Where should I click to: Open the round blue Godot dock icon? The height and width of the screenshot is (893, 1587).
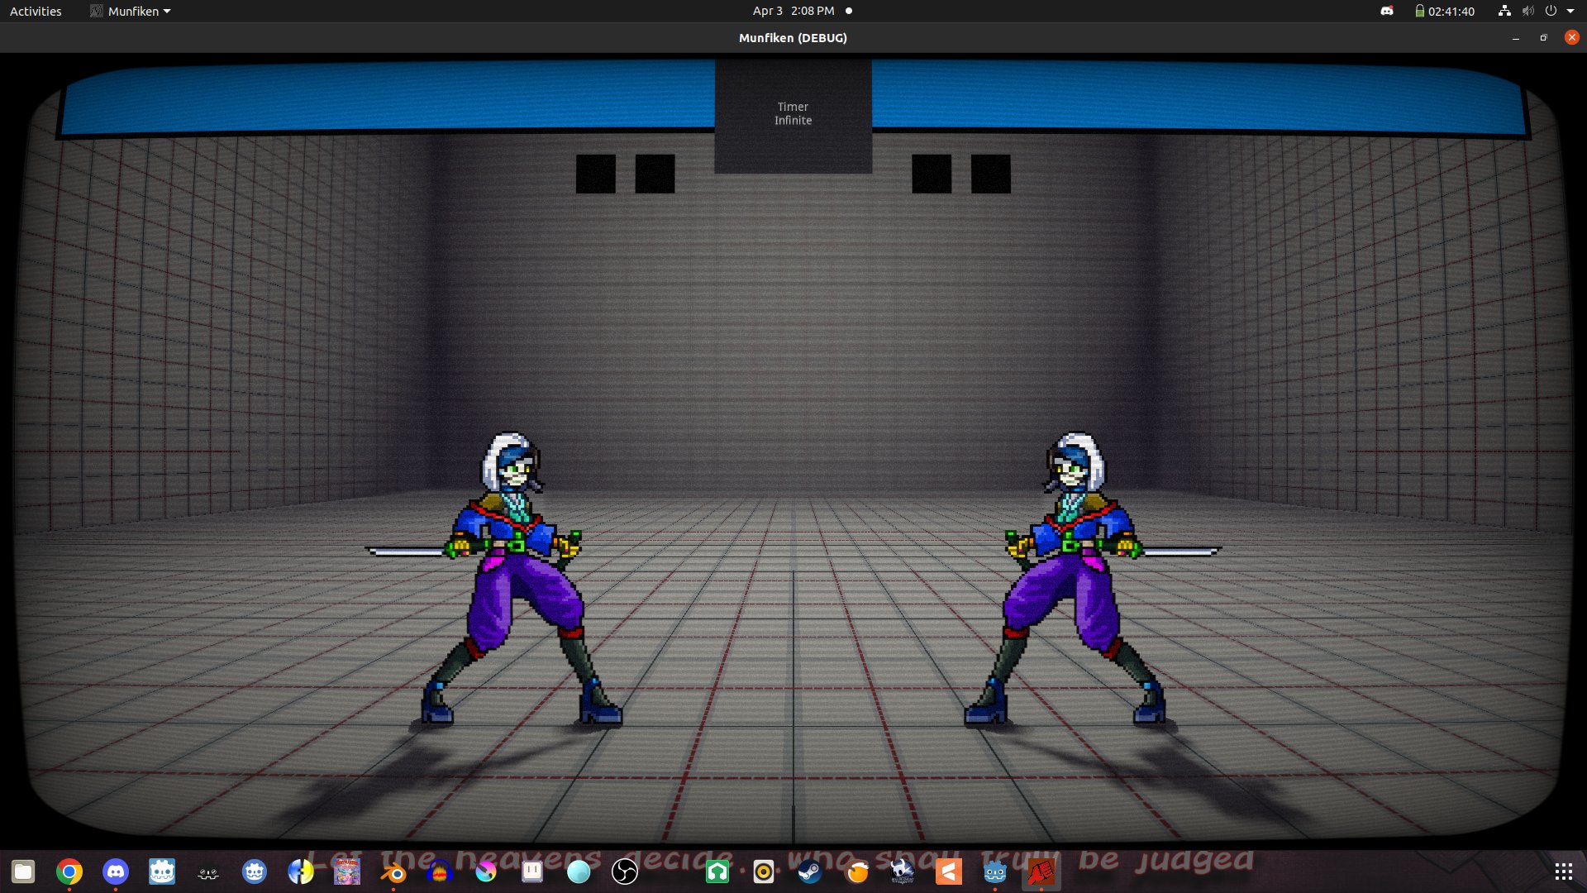click(255, 872)
